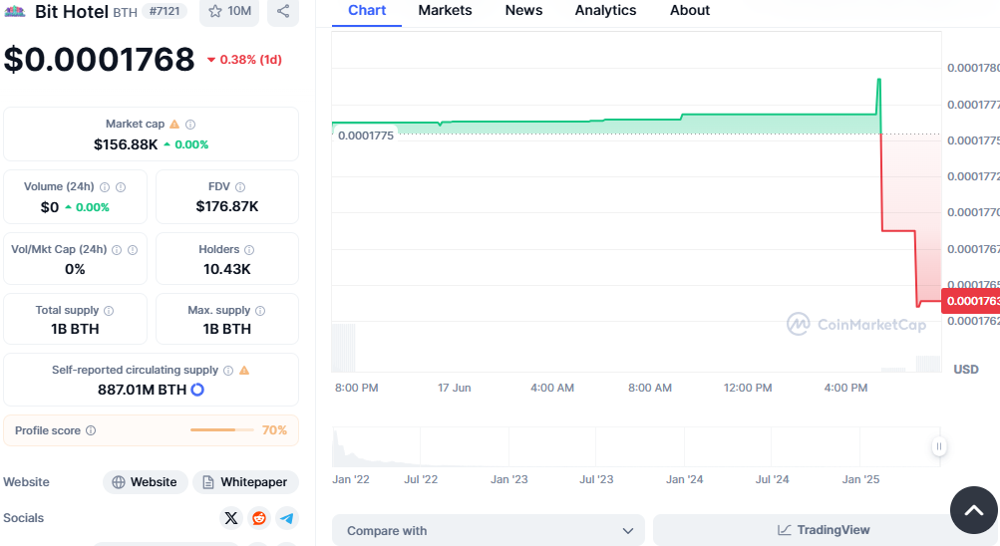Open Self-reported circulating supply info icon
The height and width of the screenshot is (546, 1000).
click(x=228, y=371)
